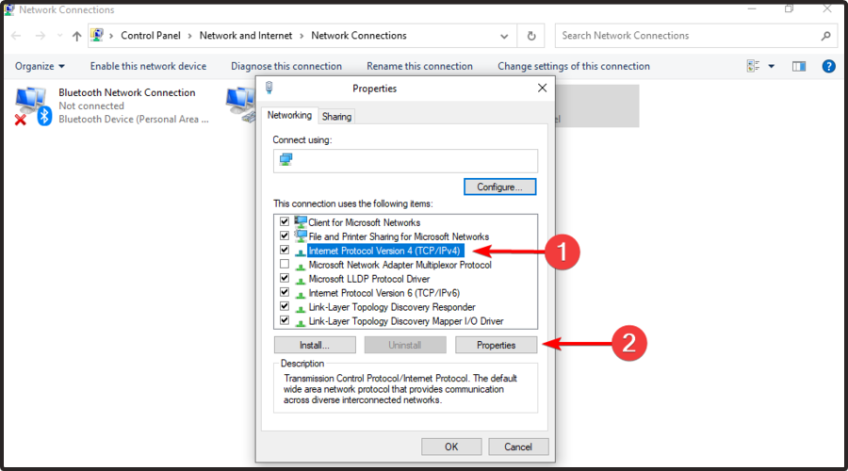Click the Configure button

(x=499, y=187)
